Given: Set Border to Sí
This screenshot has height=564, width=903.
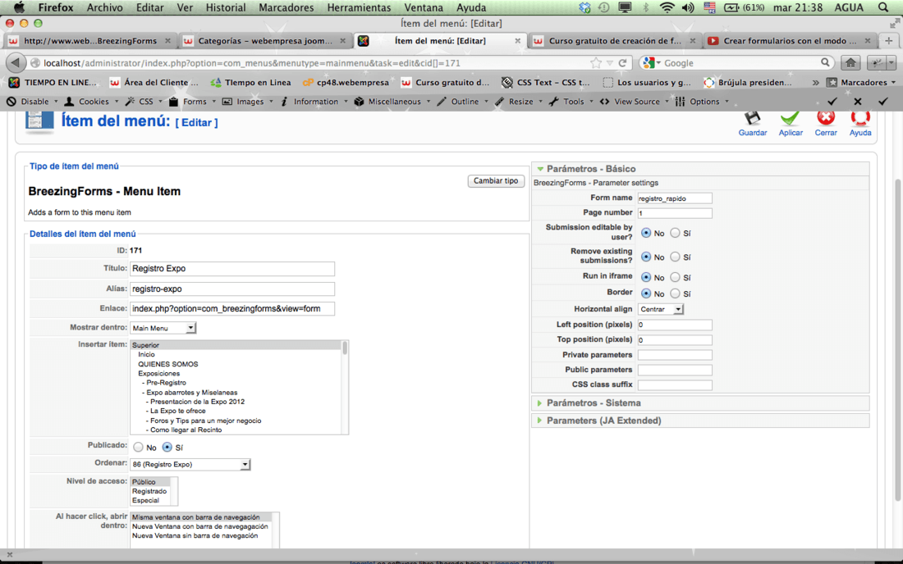Looking at the screenshot, I should pos(675,293).
